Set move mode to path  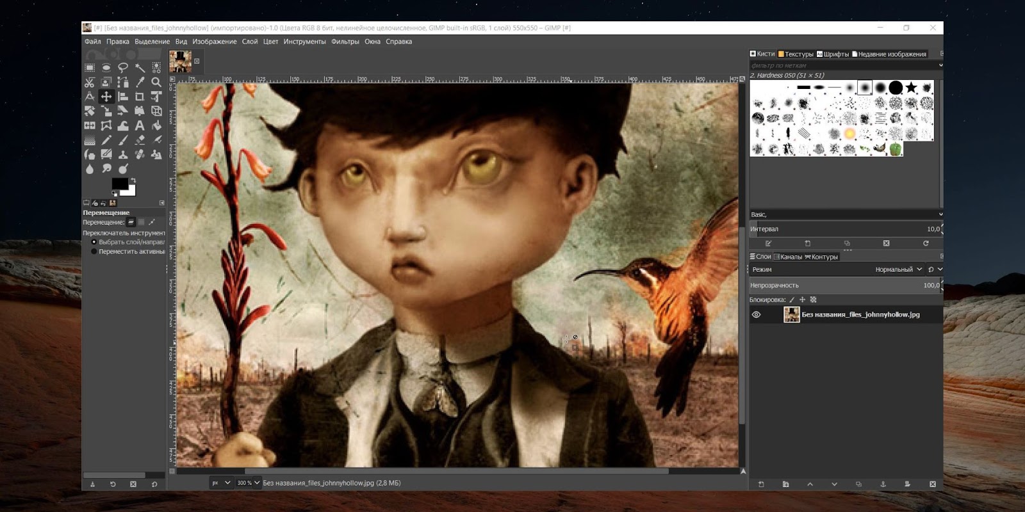tap(152, 222)
